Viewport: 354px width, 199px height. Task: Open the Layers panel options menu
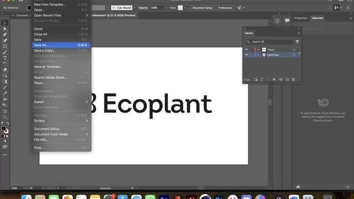pyautogui.click(x=299, y=33)
